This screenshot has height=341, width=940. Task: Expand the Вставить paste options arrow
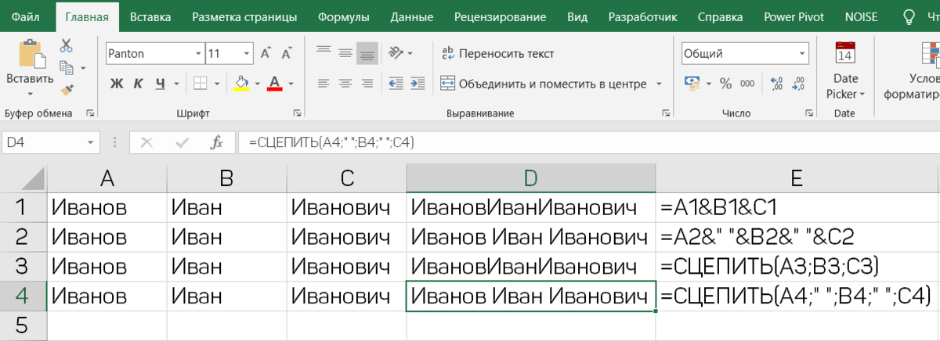(30, 93)
